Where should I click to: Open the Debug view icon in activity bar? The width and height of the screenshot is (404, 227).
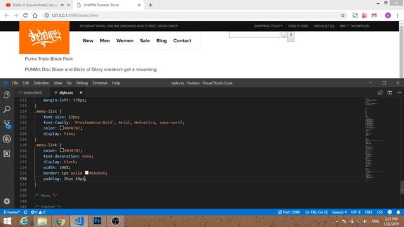[7, 139]
